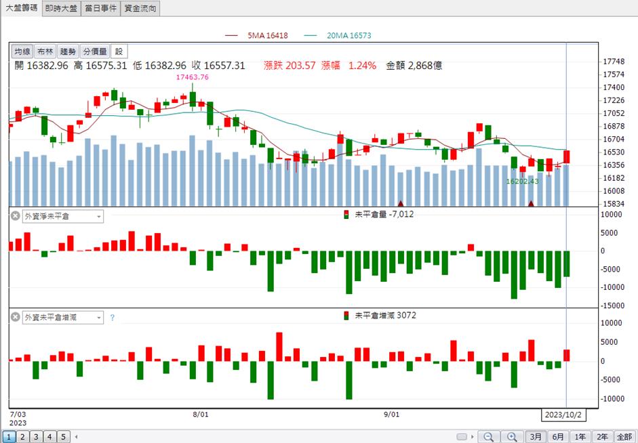
Task: Go to page 1
Action: pos(9,437)
